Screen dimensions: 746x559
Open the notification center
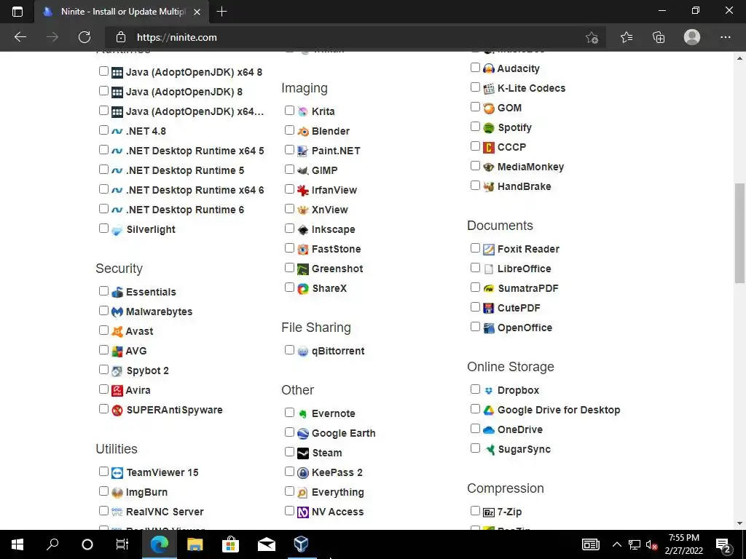723,544
